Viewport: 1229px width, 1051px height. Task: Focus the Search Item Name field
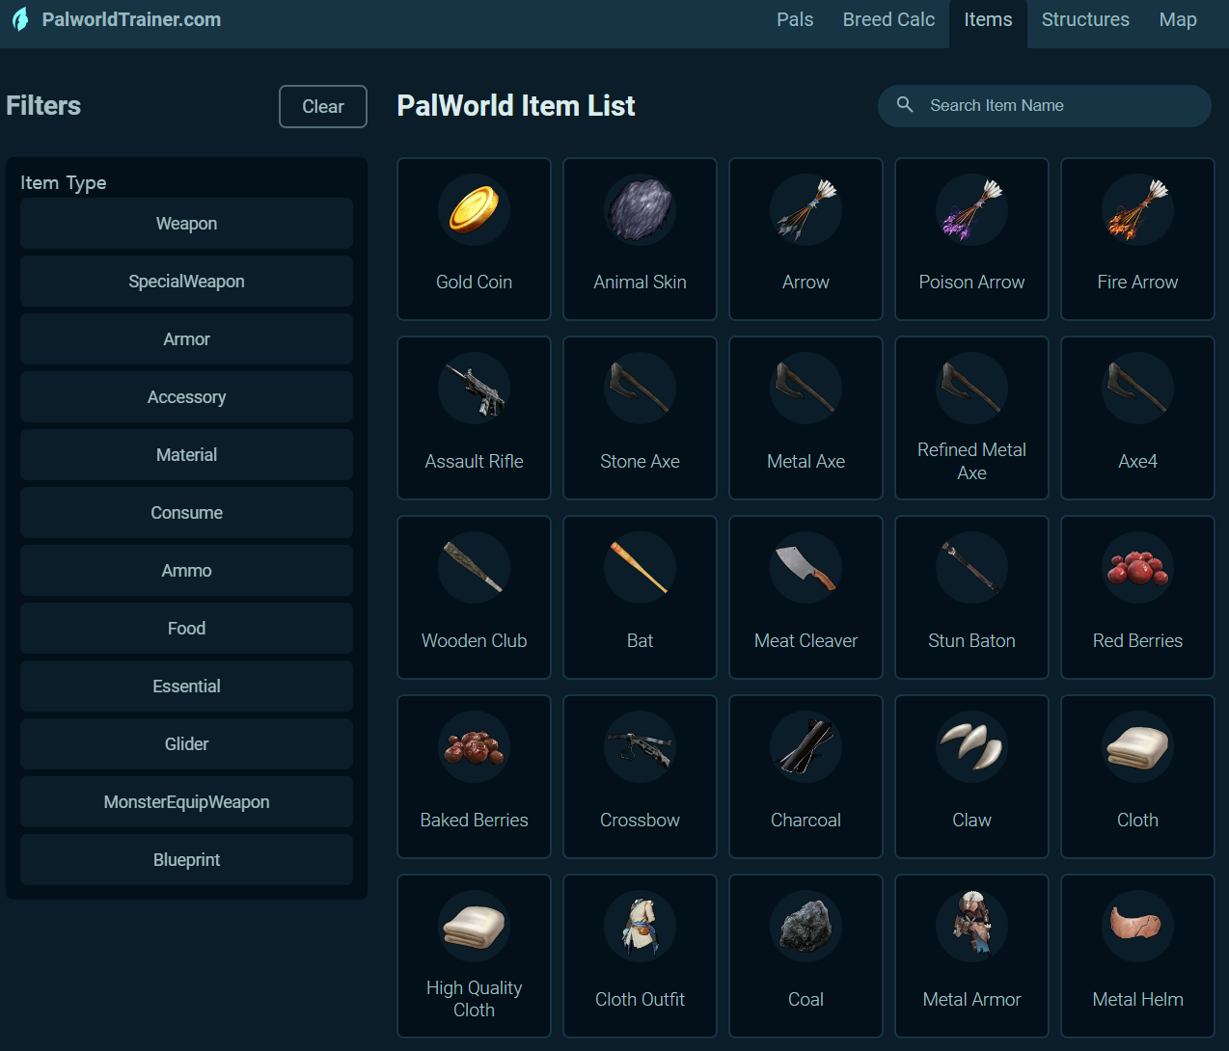(1045, 105)
